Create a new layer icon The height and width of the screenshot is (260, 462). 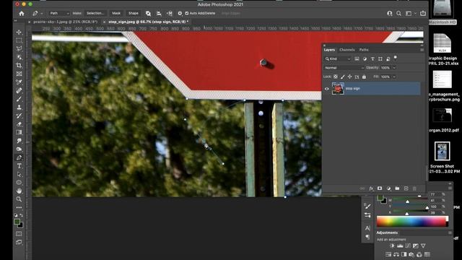406,188
